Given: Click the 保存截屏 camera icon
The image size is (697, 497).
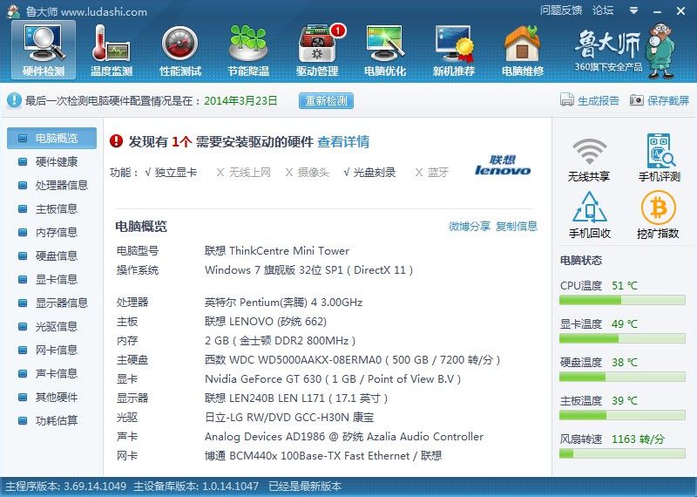Looking at the screenshot, I should coord(637,100).
